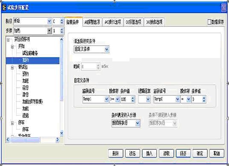Decrement the second 条件值 stepper showing 0
The image size is (229, 166).
(x=204, y=101)
